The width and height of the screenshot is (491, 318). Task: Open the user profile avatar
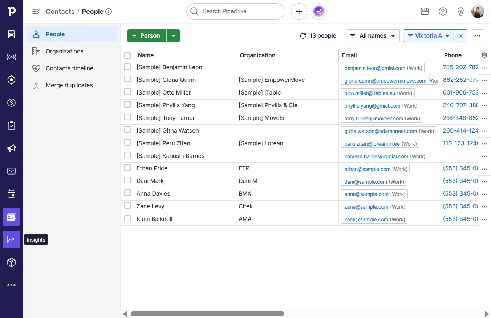(x=478, y=12)
